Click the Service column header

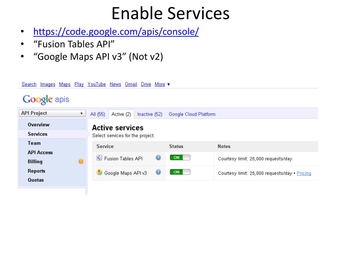click(105, 147)
